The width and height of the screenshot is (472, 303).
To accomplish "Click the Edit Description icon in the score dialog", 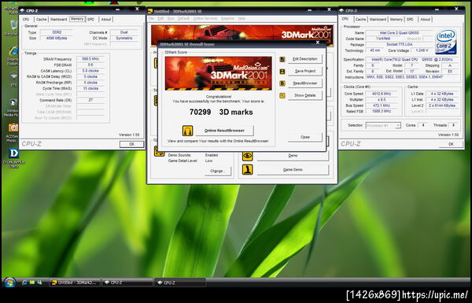I will point(282,59).
